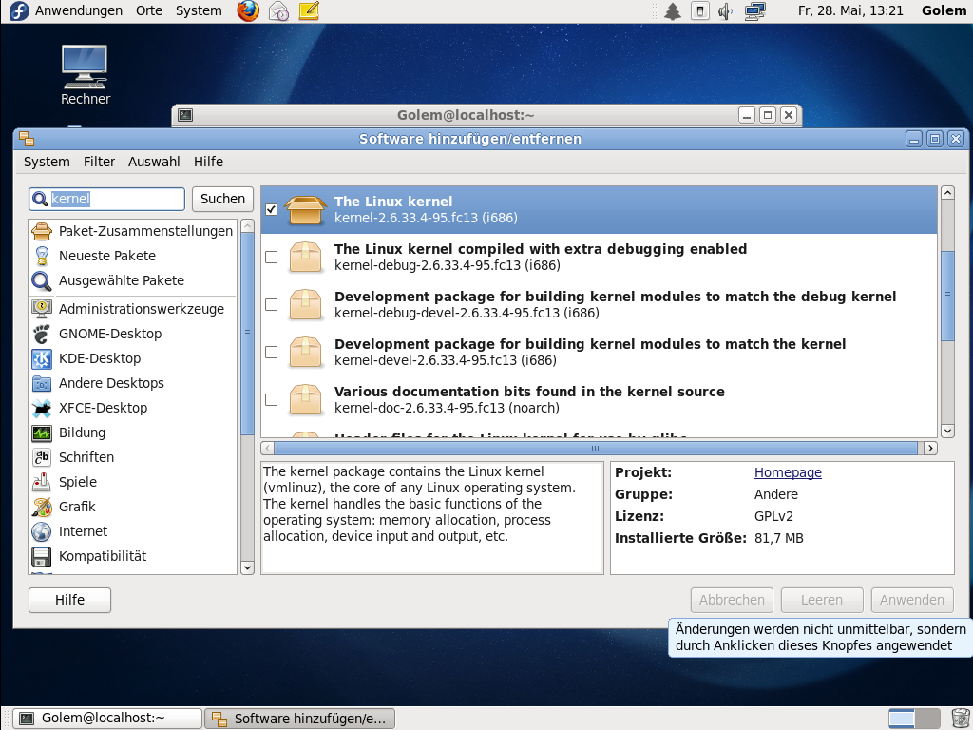This screenshot has width=973, height=730.
Task: Click the package icon of kernel-doc
Action: coord(305,400)
